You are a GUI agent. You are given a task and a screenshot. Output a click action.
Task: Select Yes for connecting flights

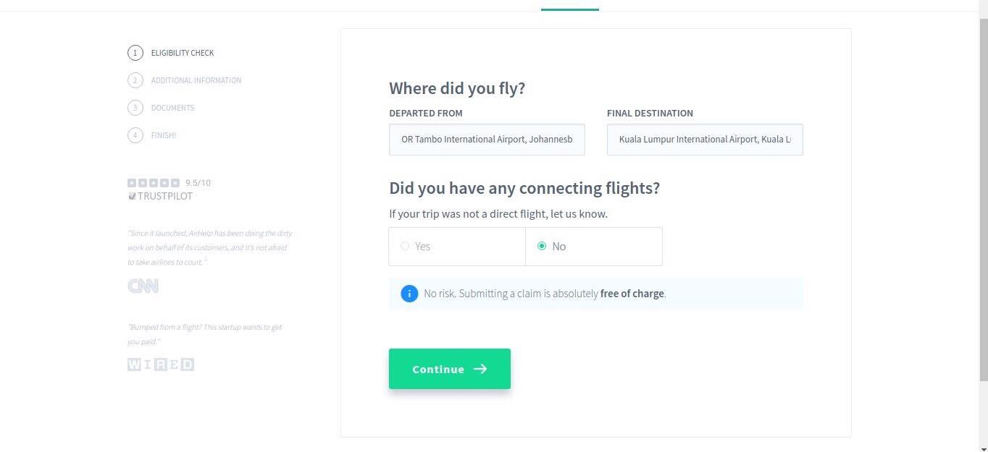[x=405, y=246]
